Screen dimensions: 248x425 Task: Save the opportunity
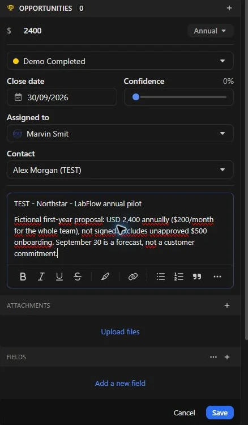point(220,413)
